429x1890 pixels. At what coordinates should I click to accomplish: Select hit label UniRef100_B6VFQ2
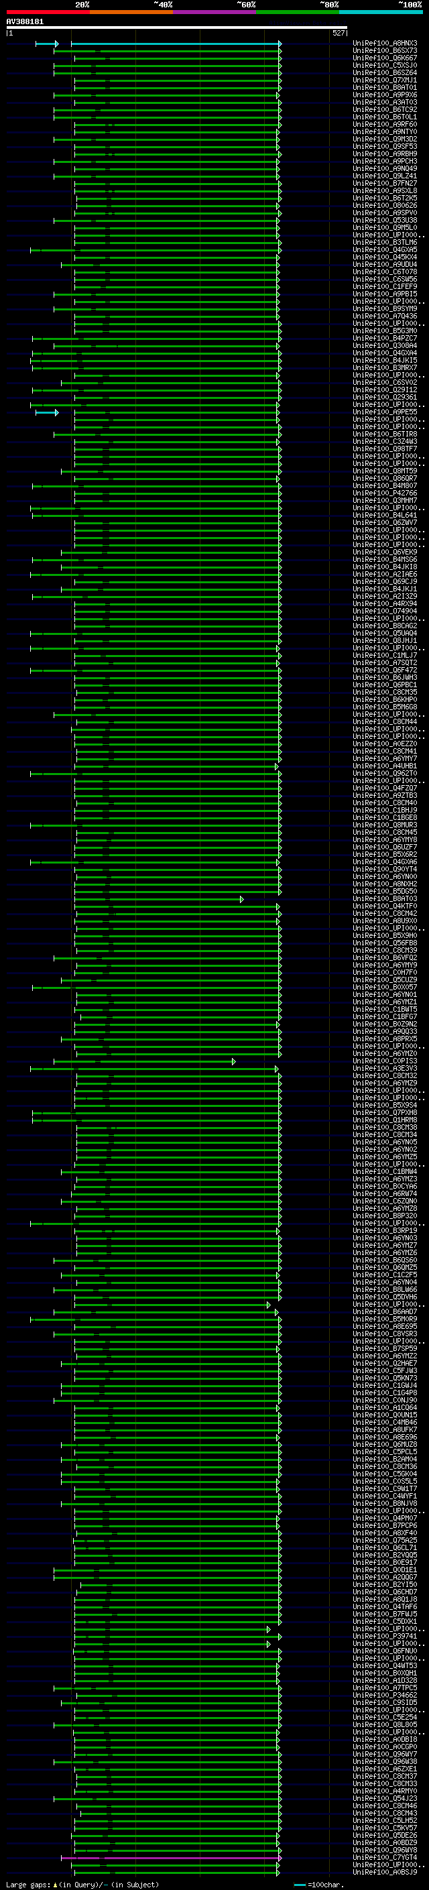pos(385,958)
